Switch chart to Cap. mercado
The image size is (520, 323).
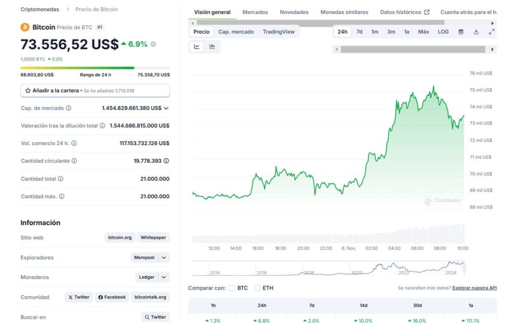(x=236, y=32)
